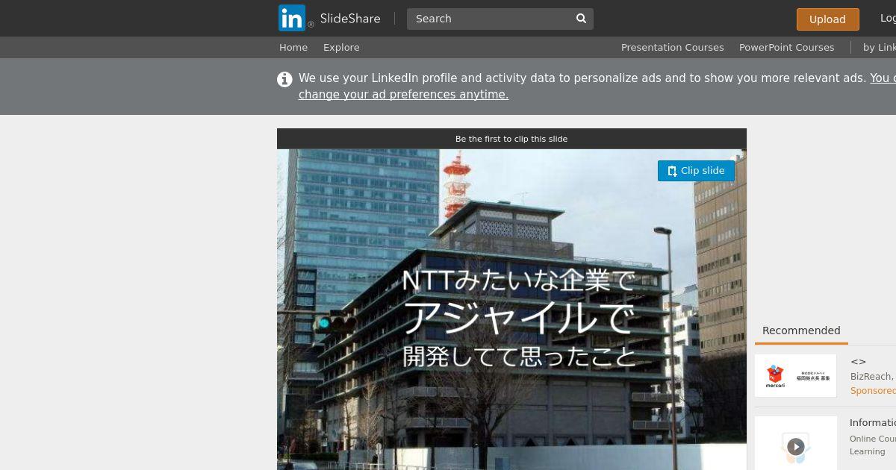Select the Recommended tab
Screen dimensions: 896x470
801,330
